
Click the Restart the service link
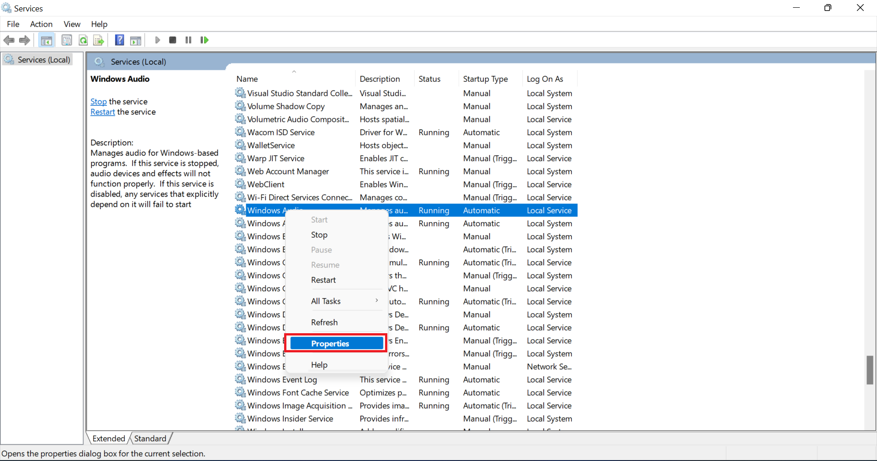coord(102,112)
